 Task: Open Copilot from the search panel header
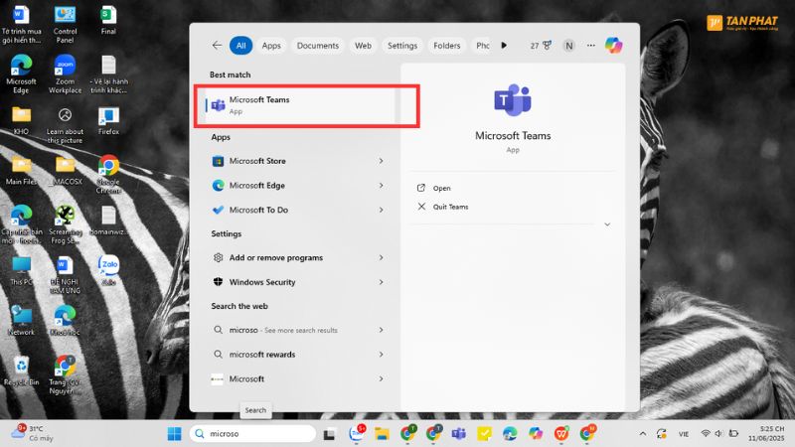[x=613, y=45]
